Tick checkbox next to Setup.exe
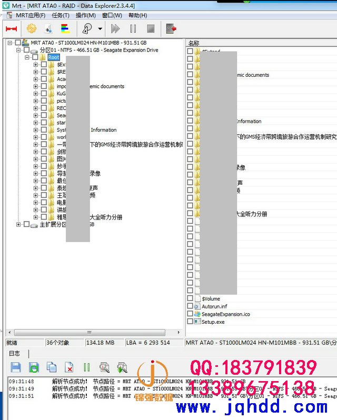Viewport: 337px width, 420px height. tap(190, 321)
